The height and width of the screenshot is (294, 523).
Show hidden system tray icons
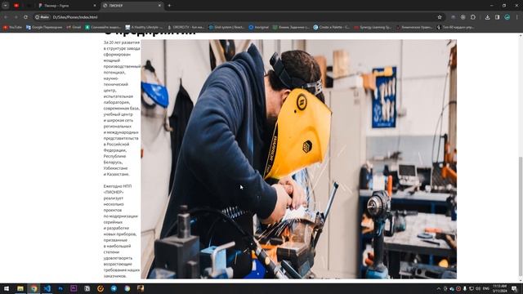pyautogui.click(x=439, y=288)
